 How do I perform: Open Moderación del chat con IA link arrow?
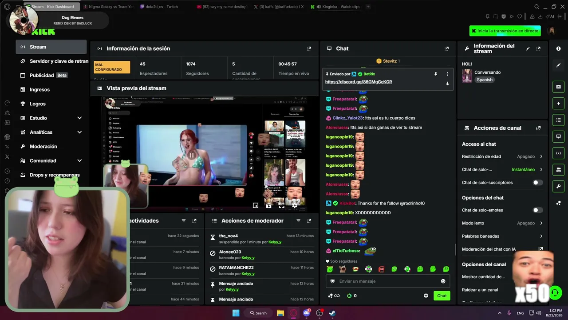click(540, 249)
